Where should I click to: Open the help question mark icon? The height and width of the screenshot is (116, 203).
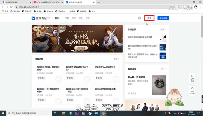click(x=139, y=18)
